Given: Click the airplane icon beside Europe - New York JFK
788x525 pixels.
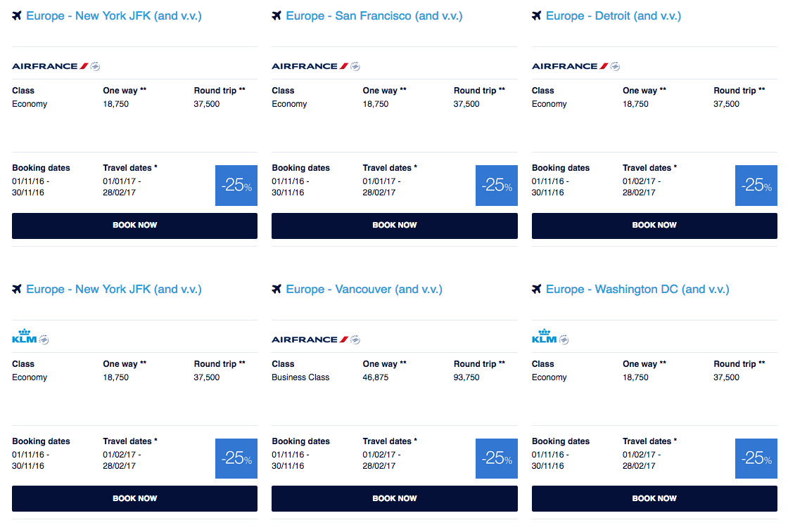Looking at the screenshot, I should 17,15.
